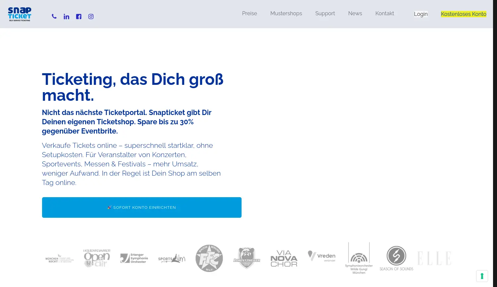This screenshot has height=287, width=497.
Task: Click the Via Nova Chor logo
Action: [x=284, y=258]
